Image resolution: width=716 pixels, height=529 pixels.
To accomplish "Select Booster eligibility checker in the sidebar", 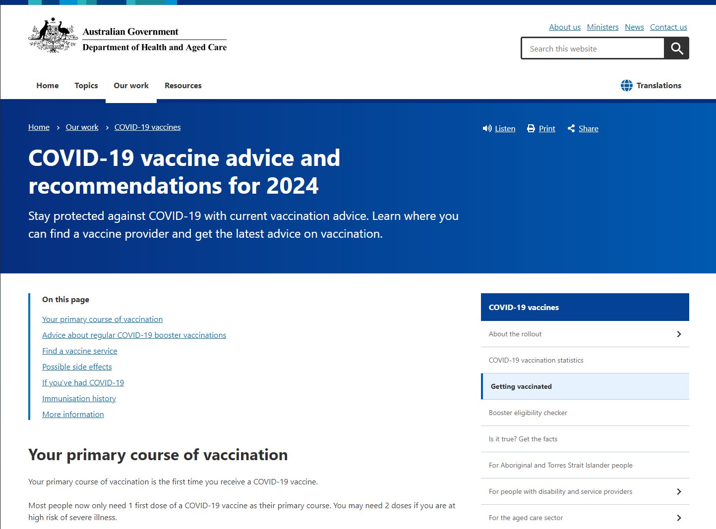I will (x=528, y=413).
